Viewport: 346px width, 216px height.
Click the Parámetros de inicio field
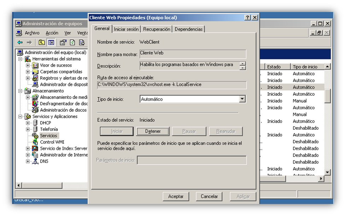[x=192, y=160]
